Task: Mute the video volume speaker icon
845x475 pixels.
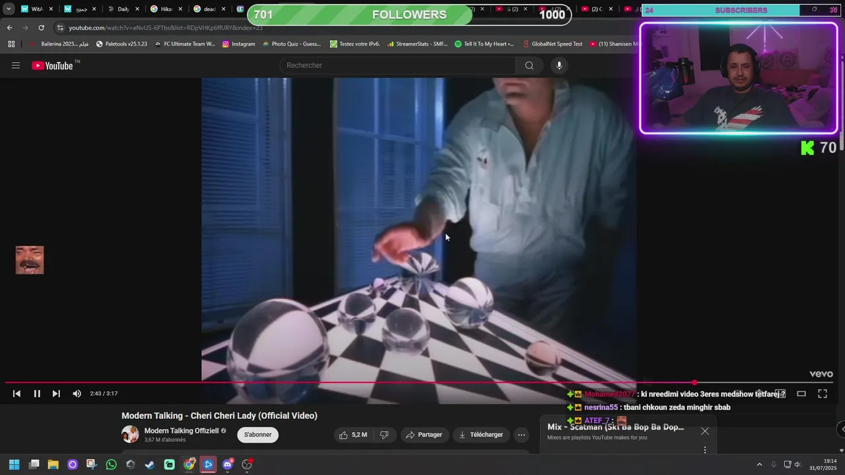Action: click(77, 394)
